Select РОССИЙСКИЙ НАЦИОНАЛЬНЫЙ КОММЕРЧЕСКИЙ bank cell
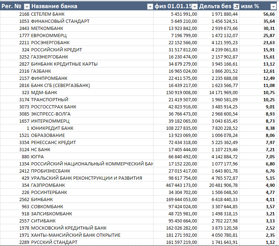This screenshot has height=246, width=279. point(92,164)
